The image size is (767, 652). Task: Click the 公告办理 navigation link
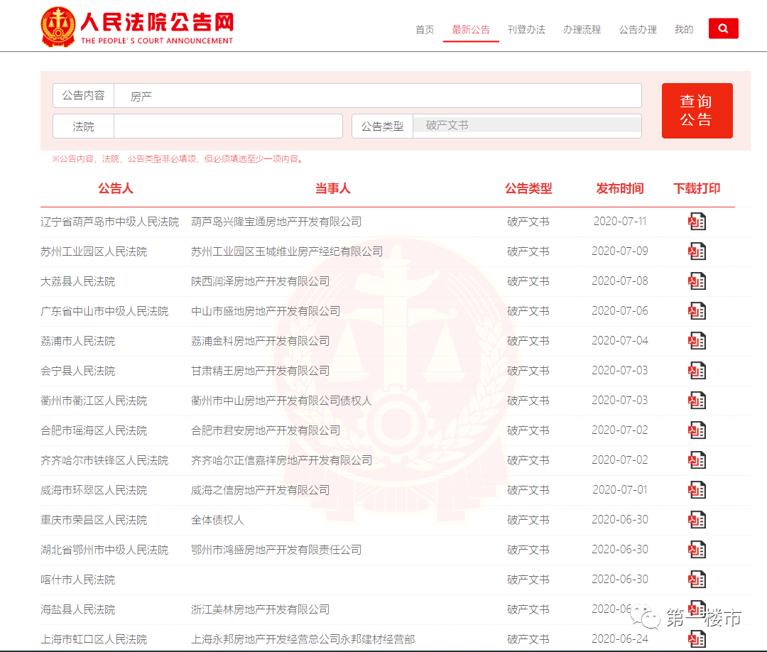click(x=637, y=30)
